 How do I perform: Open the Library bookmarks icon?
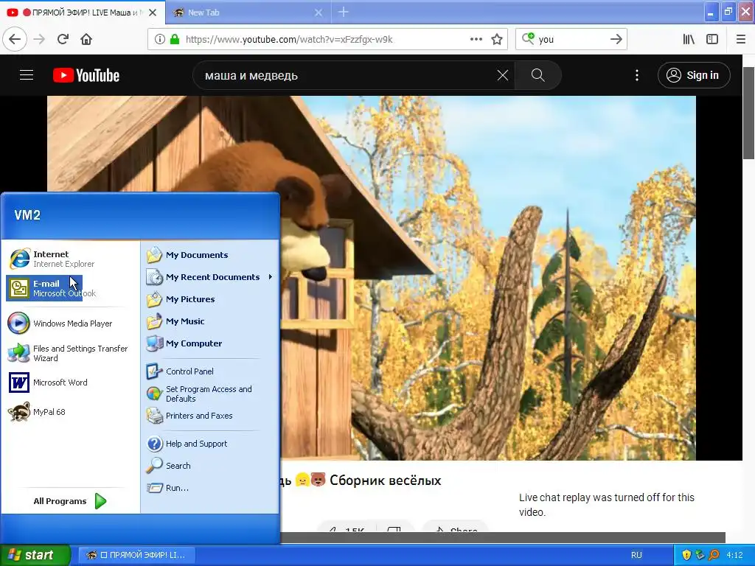click(x=689, y=40)
